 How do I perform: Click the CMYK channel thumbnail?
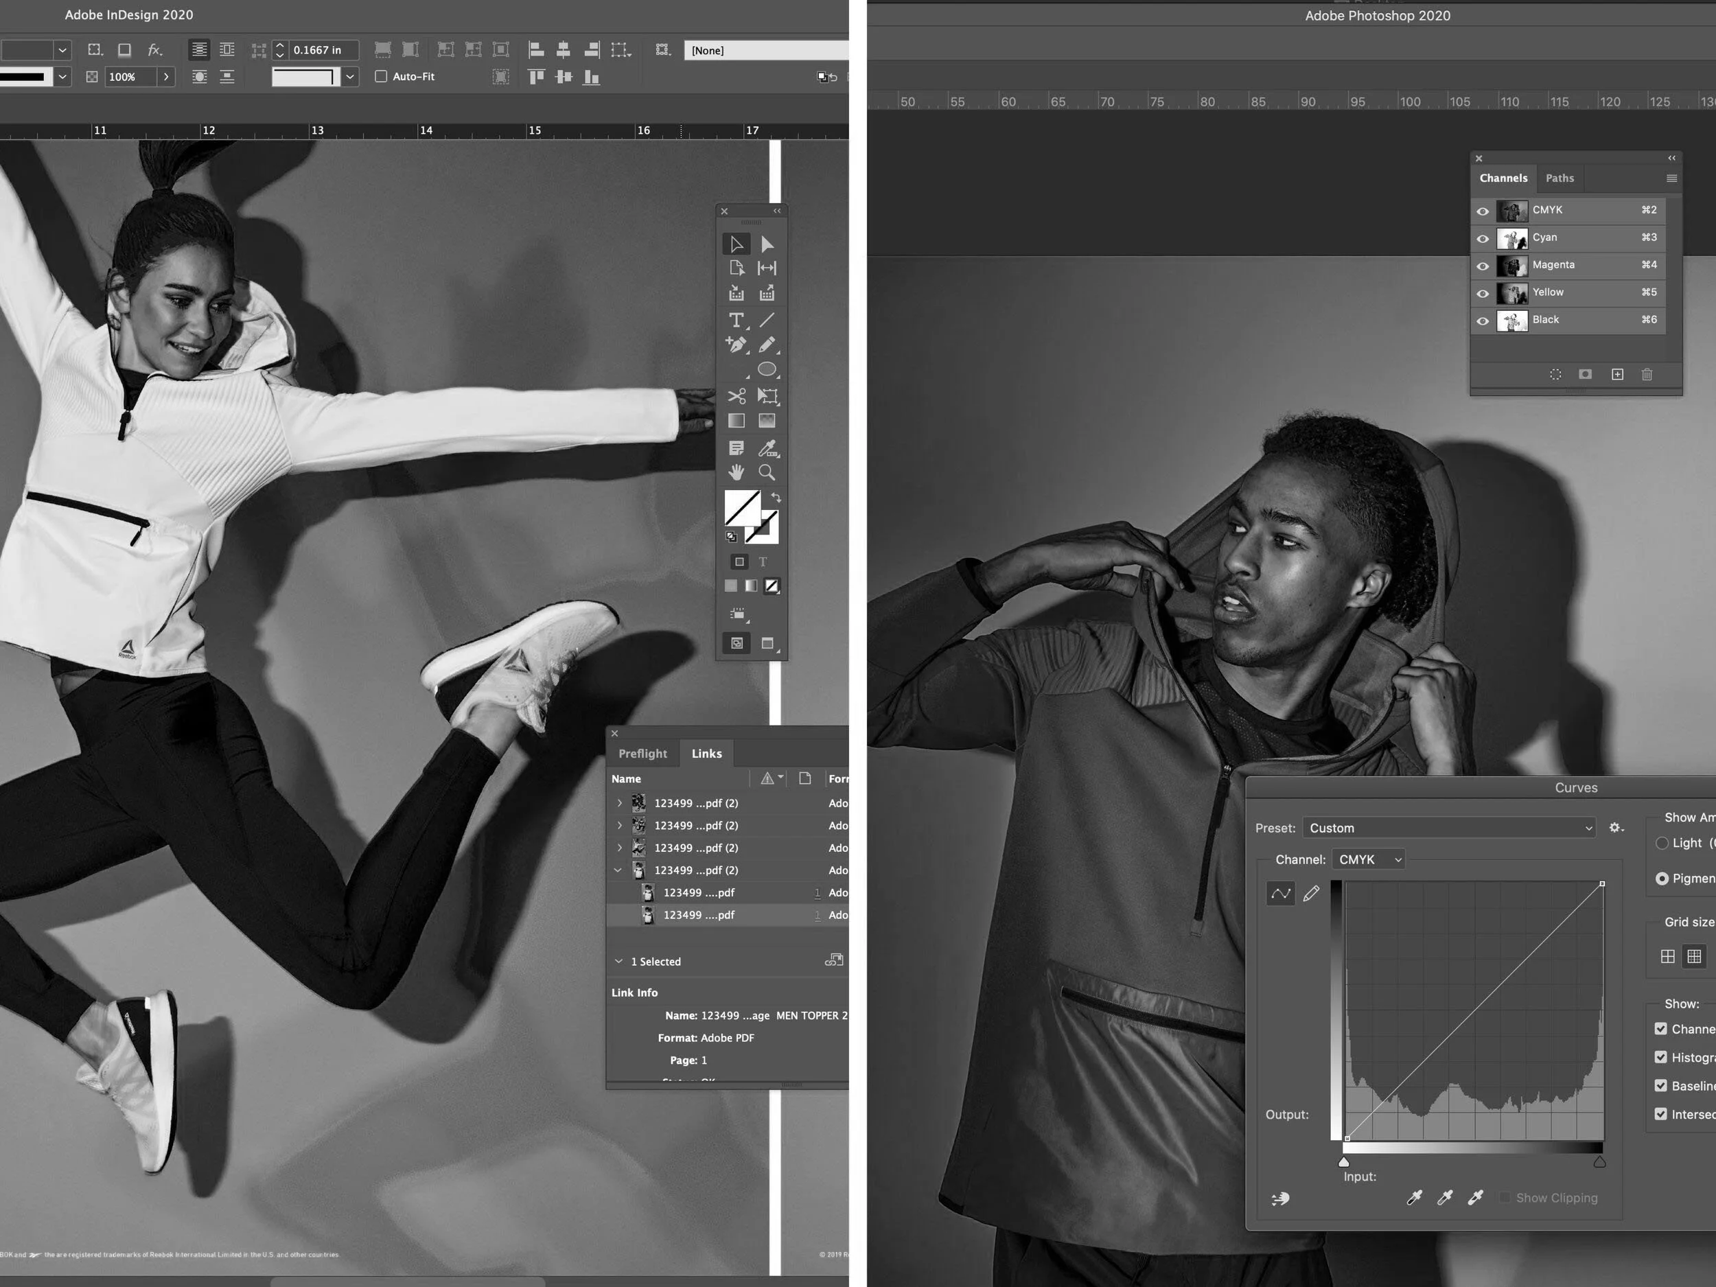pyautogui.click(x=1512, y=210)
